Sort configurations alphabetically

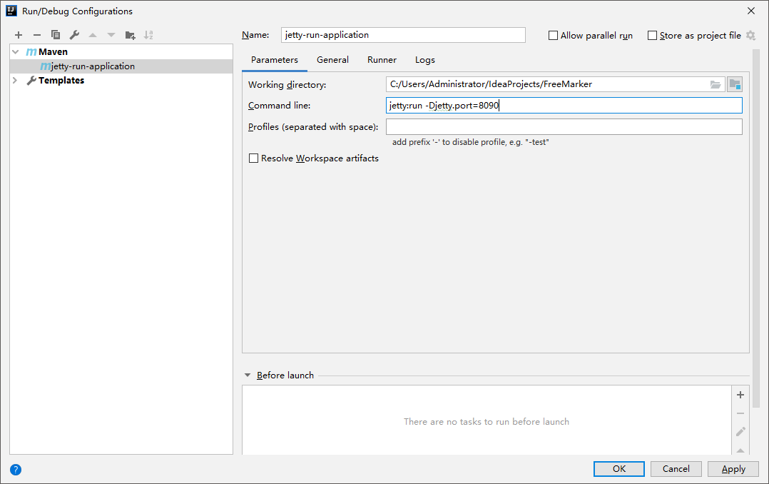click(148, 35)
